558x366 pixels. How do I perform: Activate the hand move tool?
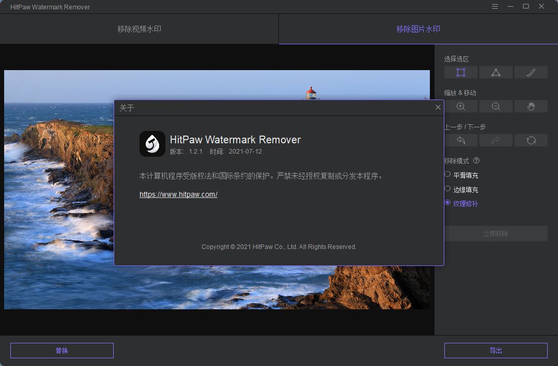pos(531,107)
